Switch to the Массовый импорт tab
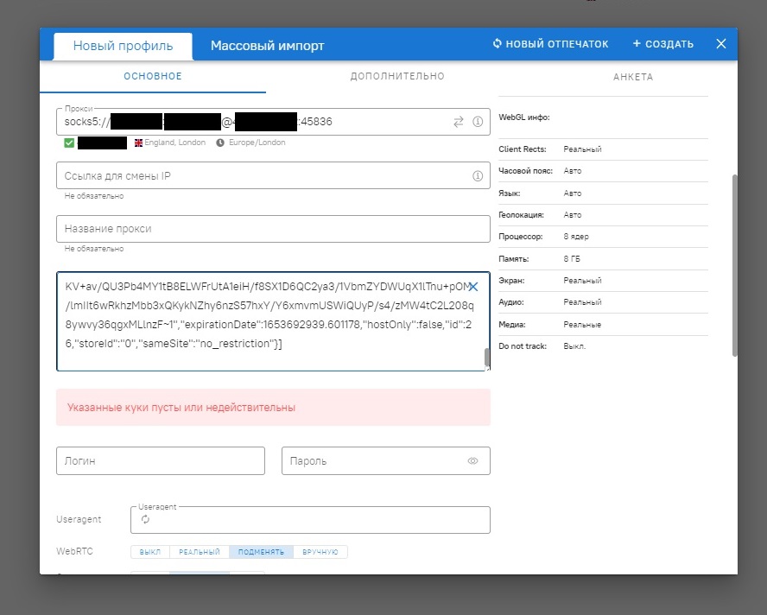 click(267, 46)
